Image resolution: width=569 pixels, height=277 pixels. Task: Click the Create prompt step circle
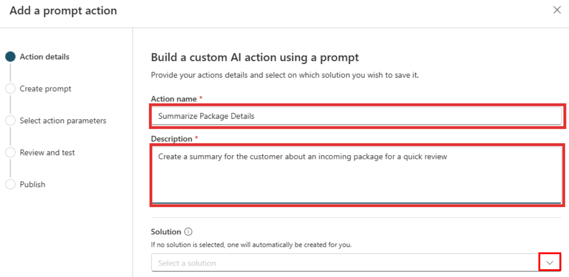click(x=10, y=89)
